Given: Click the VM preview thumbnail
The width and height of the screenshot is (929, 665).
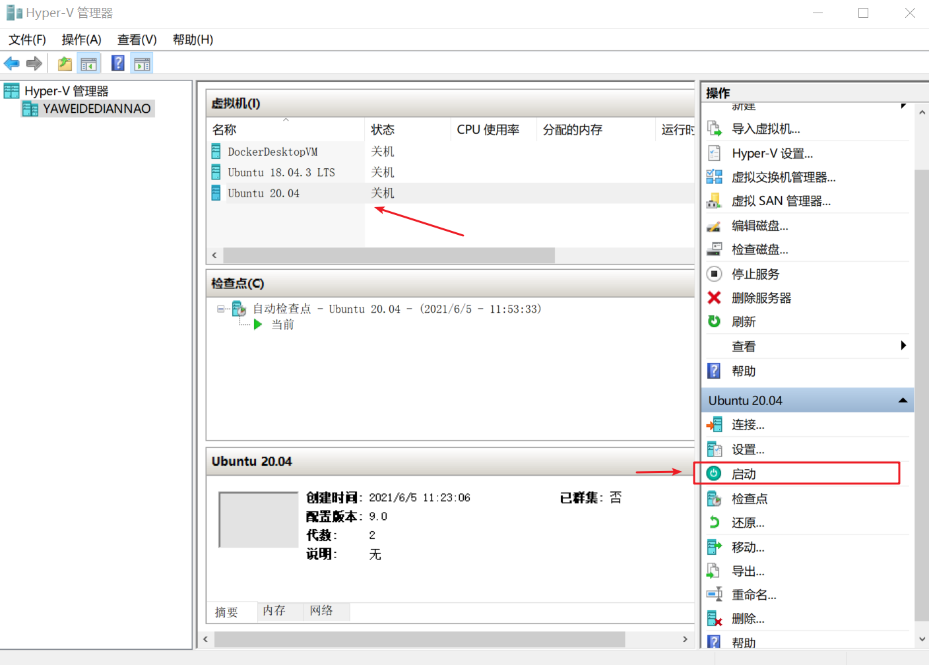Looking at the screenshot, I should (x=259, y=520).
